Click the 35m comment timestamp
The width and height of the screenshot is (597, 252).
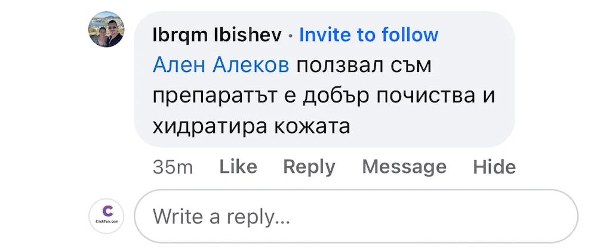pyautogui.click(x=173, y=167)
